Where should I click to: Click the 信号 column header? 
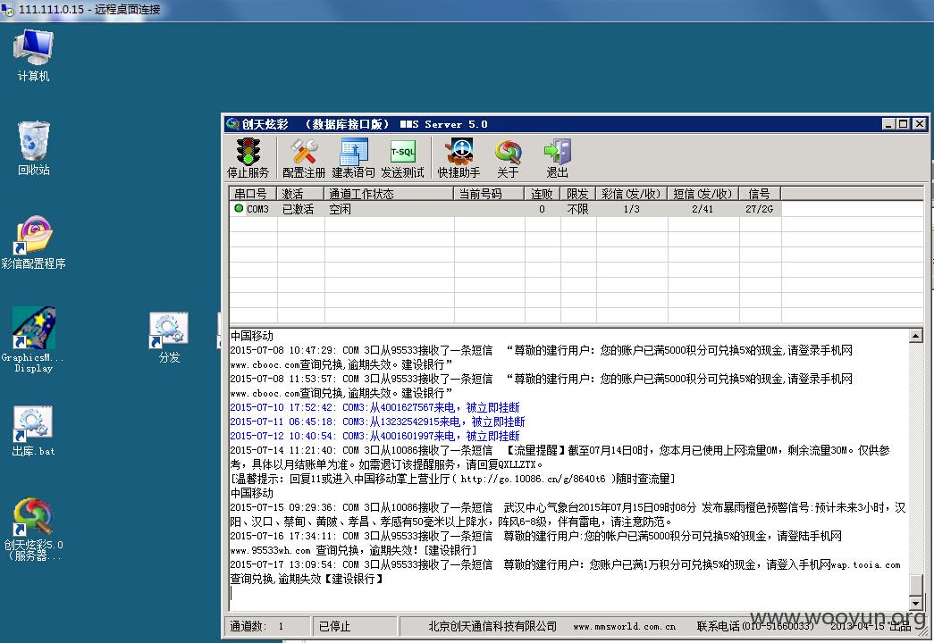pos(760,194)
